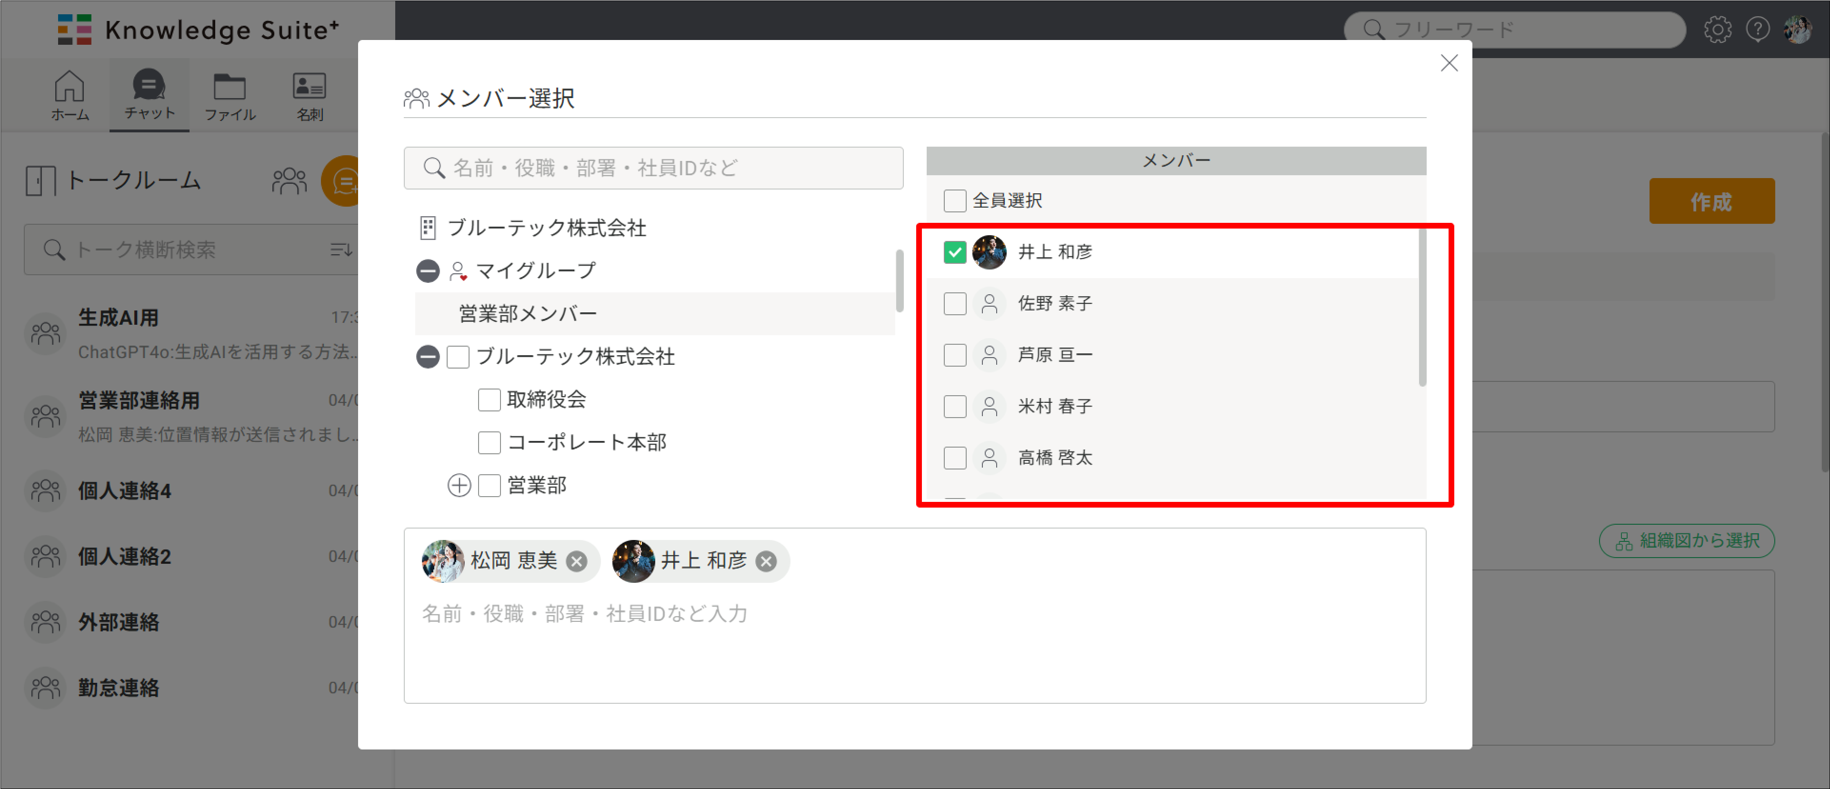
Task: Check the 佐野 素子 checkbox
Action: tap(954, 303)
